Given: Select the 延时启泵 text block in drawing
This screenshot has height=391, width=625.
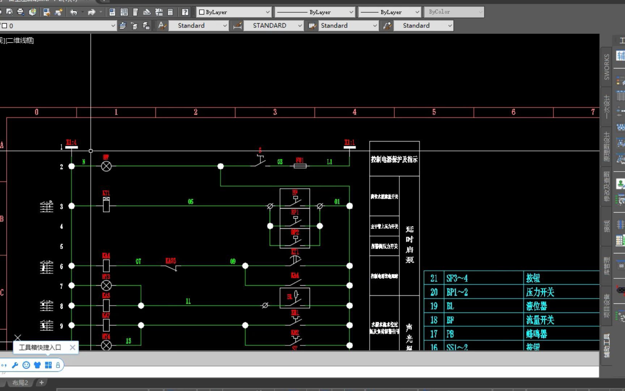Looking at the screenshot, I should (409, 244).
